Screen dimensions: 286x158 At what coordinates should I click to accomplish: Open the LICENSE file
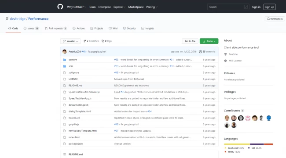[73, 79]
